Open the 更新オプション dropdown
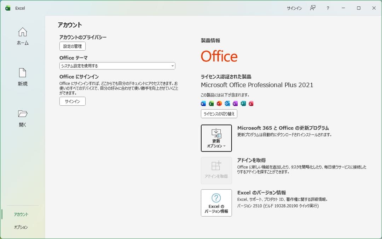 216,138
